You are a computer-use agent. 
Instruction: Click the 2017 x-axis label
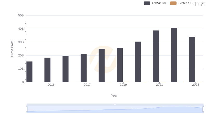87,85
